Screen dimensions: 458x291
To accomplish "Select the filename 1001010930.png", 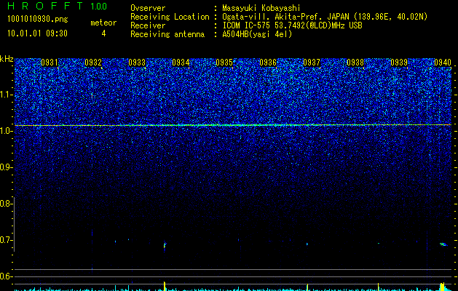I will (37, 20).
